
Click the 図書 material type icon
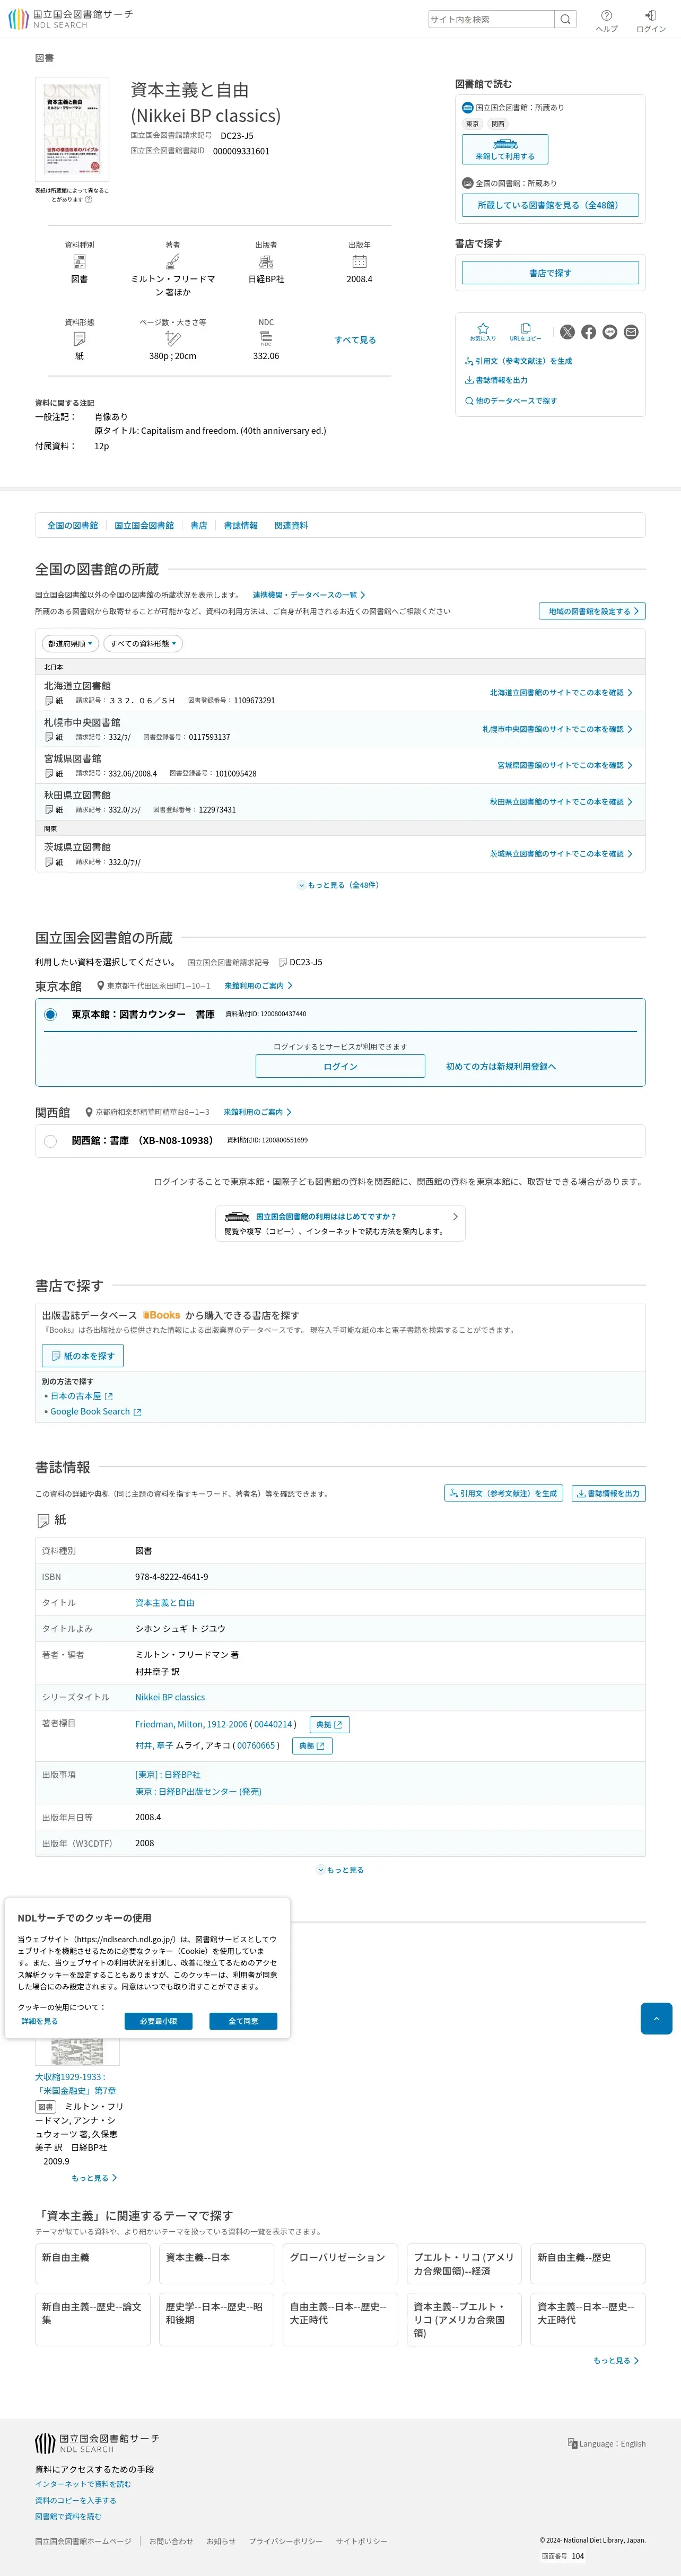pyautogui.click(x=79, y=262)
